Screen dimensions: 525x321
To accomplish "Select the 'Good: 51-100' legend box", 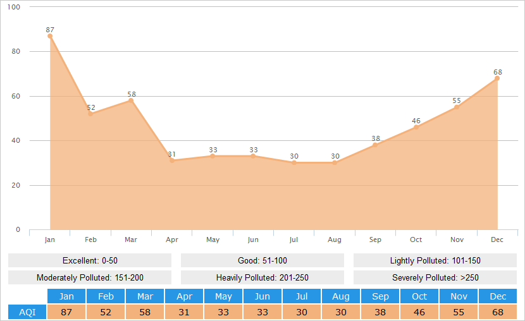I will point(262,260).
